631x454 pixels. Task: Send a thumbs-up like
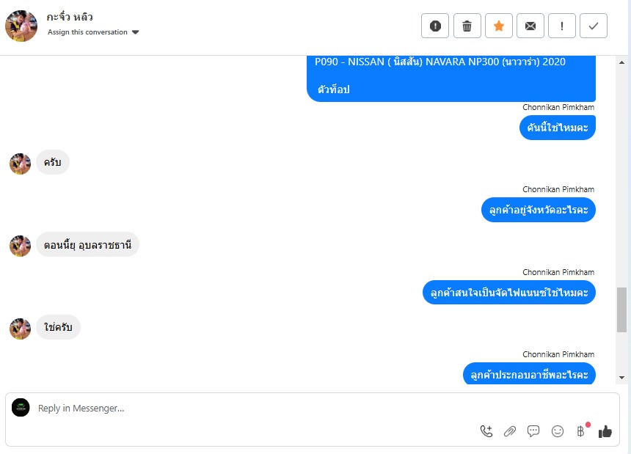pos(605,431)
